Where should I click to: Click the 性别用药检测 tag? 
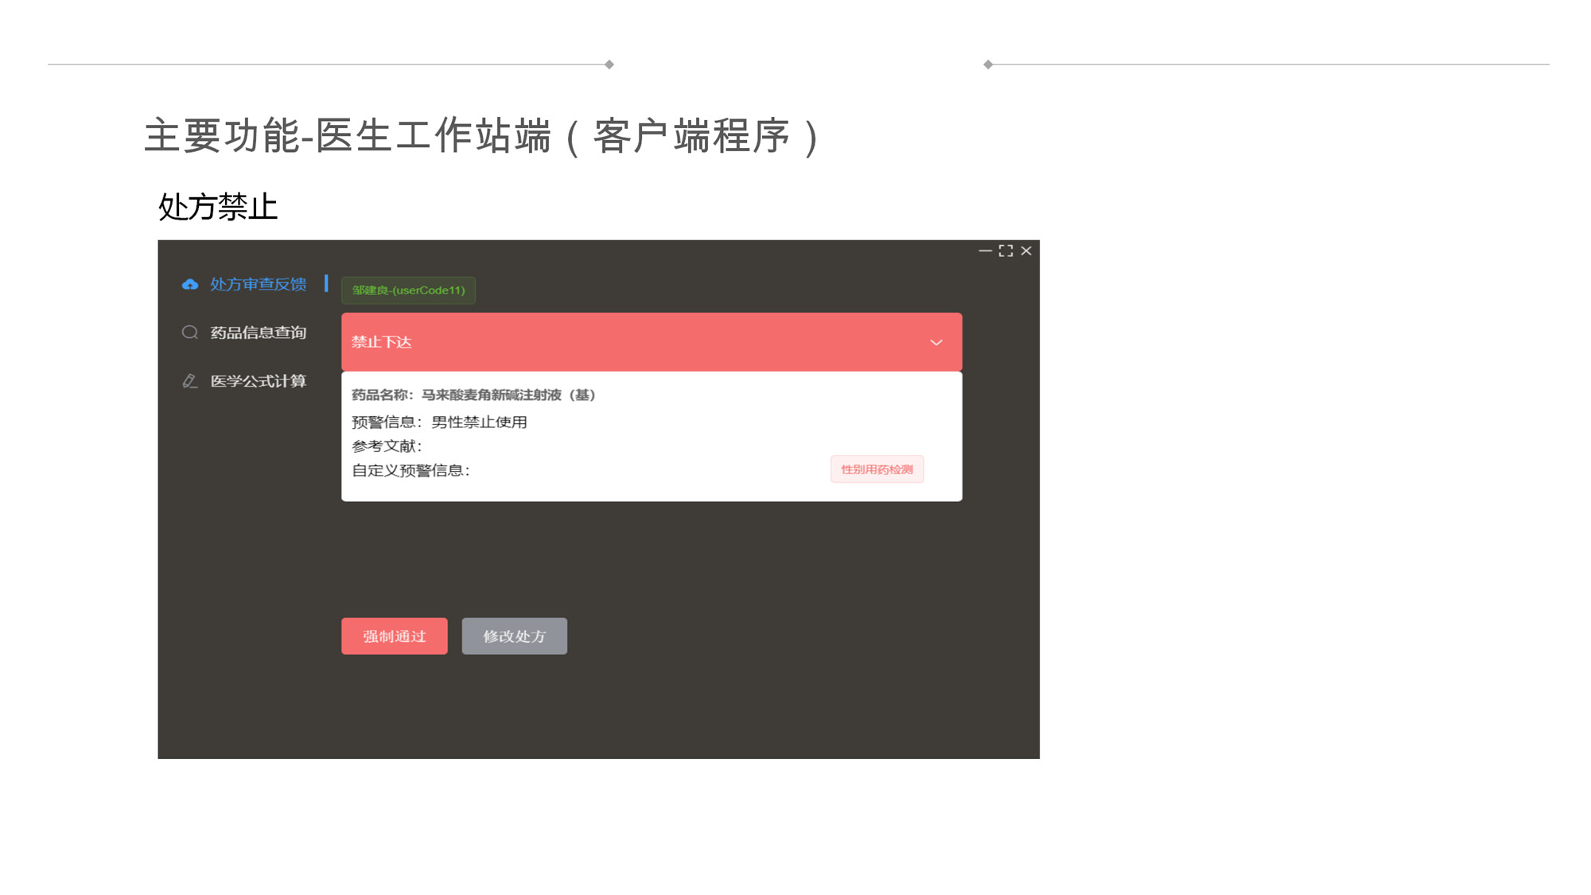(x=877, y=469)
